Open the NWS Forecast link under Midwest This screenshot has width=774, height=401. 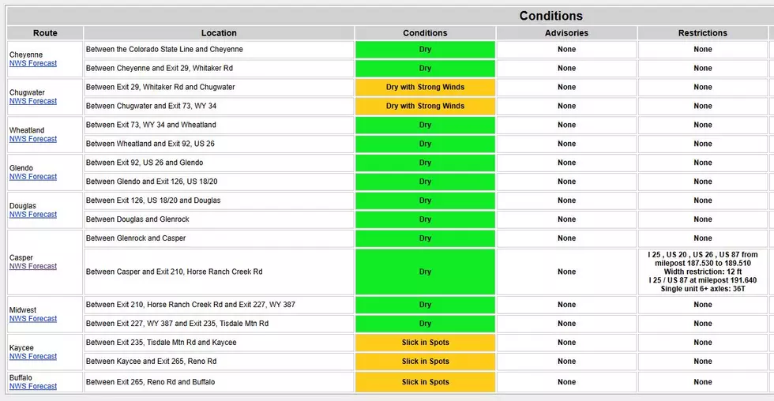33,319
